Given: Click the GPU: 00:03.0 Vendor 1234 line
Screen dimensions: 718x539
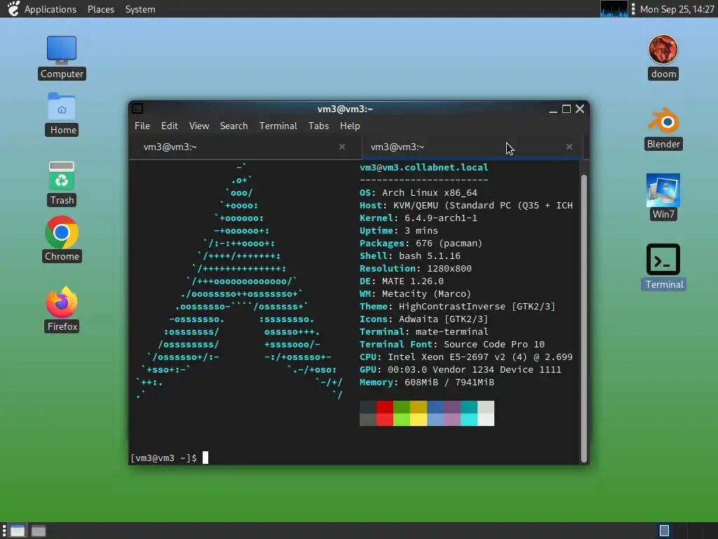Looking at the screenshot, I should pos(460,369).
